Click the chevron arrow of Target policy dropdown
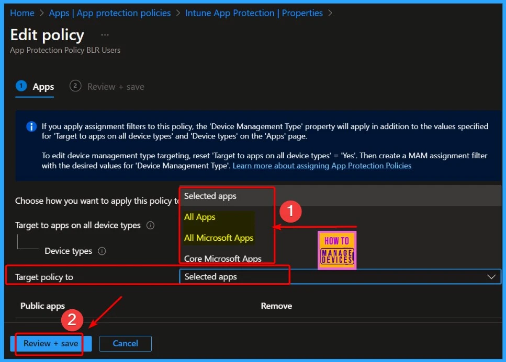Screen dimensions: 506x362 point(491,277)
